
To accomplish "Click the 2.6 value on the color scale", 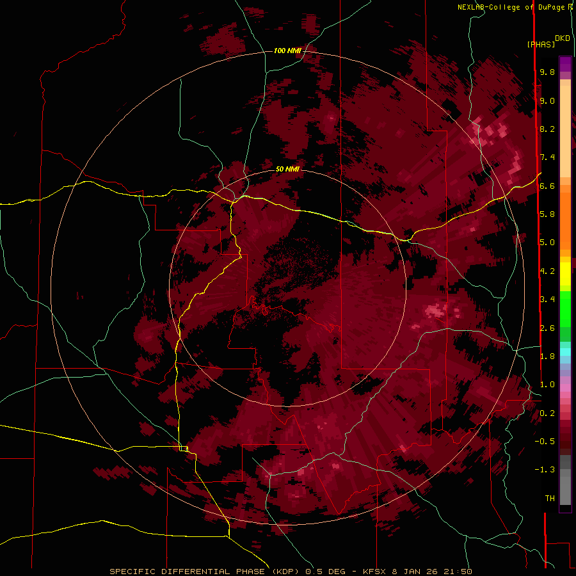I will pyautogui.click(x=547, y=328).
